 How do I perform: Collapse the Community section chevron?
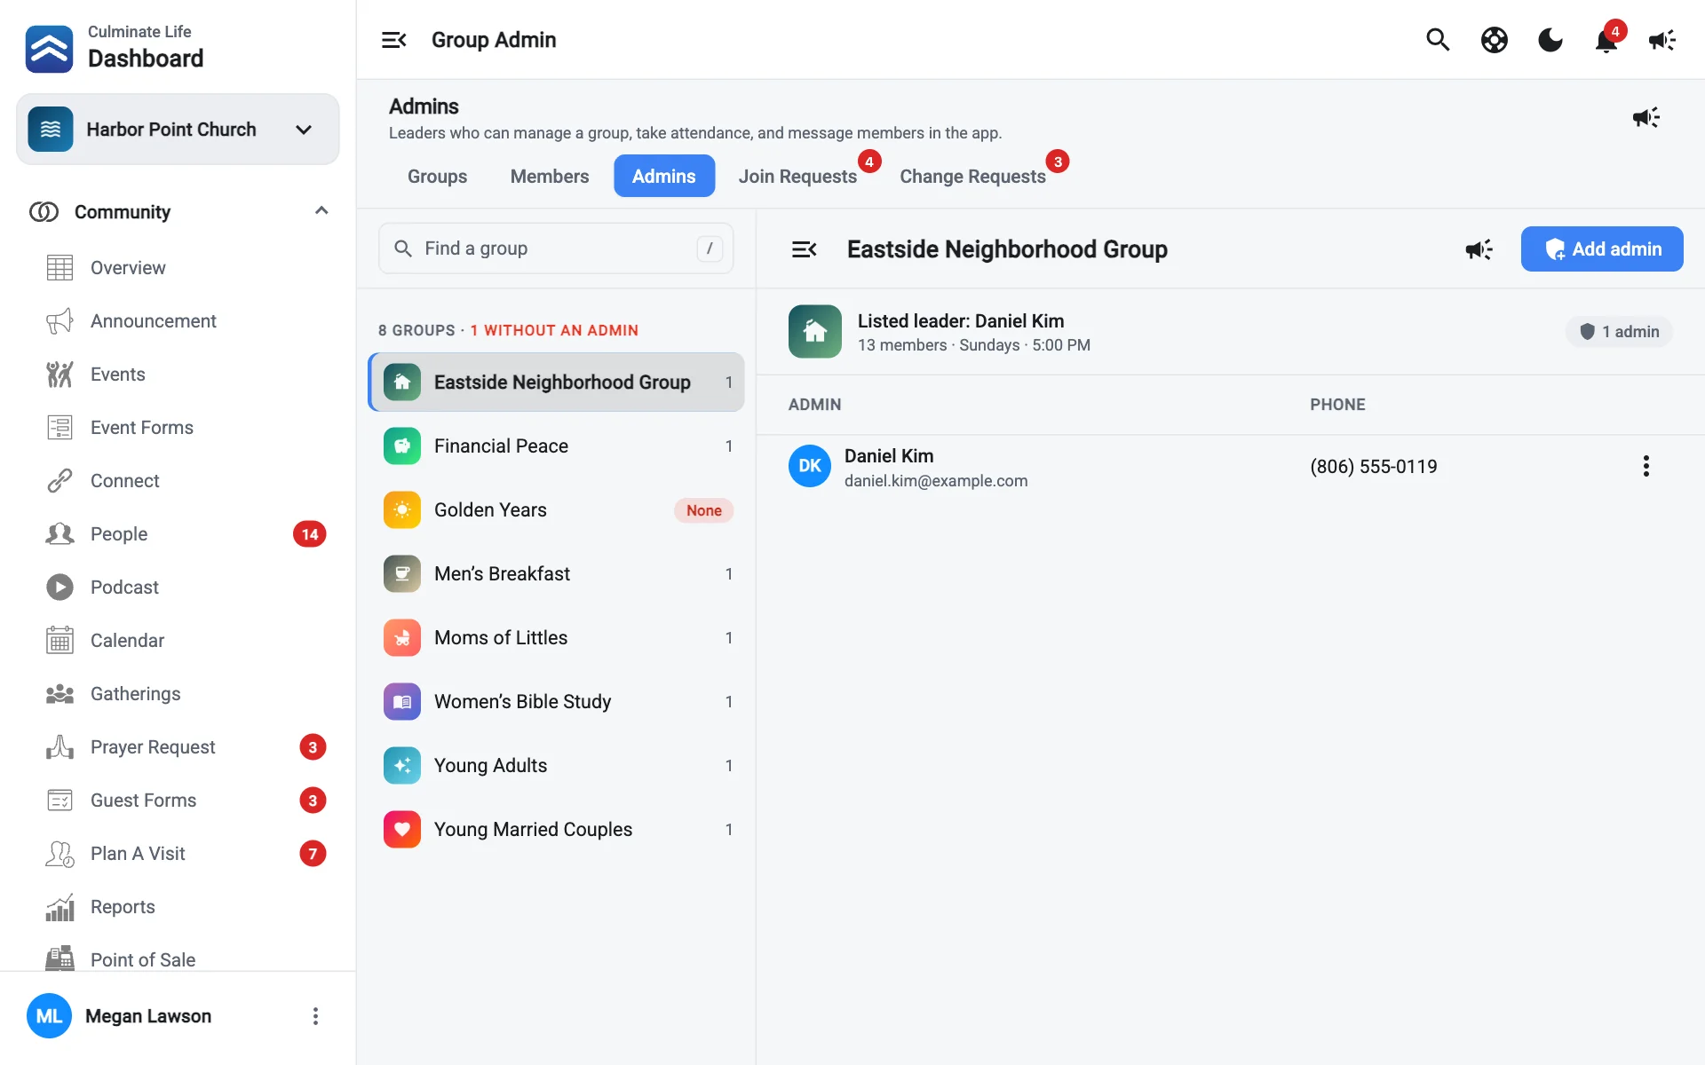point(321,211)
